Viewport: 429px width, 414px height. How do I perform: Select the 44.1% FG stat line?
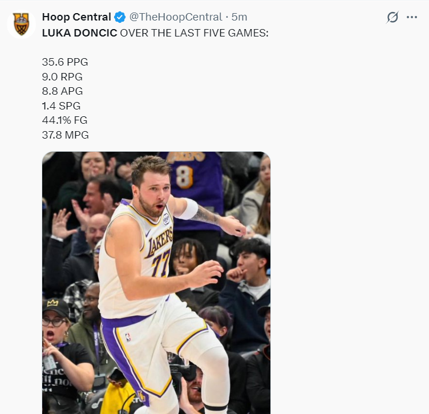point(64,120)
